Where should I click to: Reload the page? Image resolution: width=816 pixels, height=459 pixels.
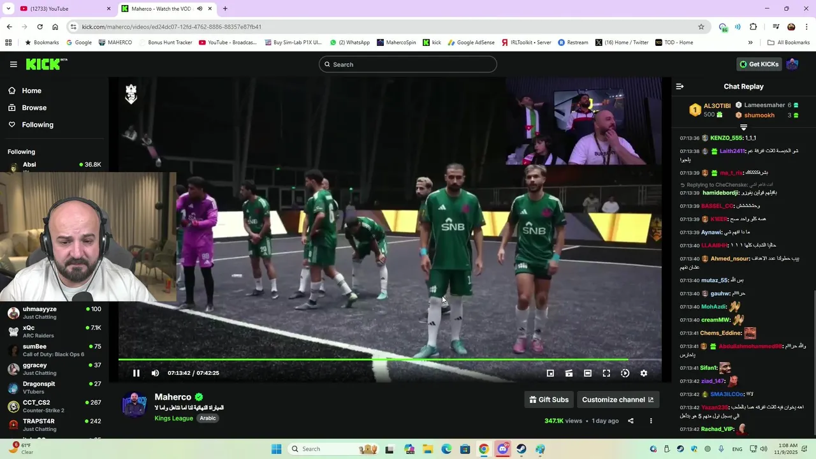coord(40,27)
